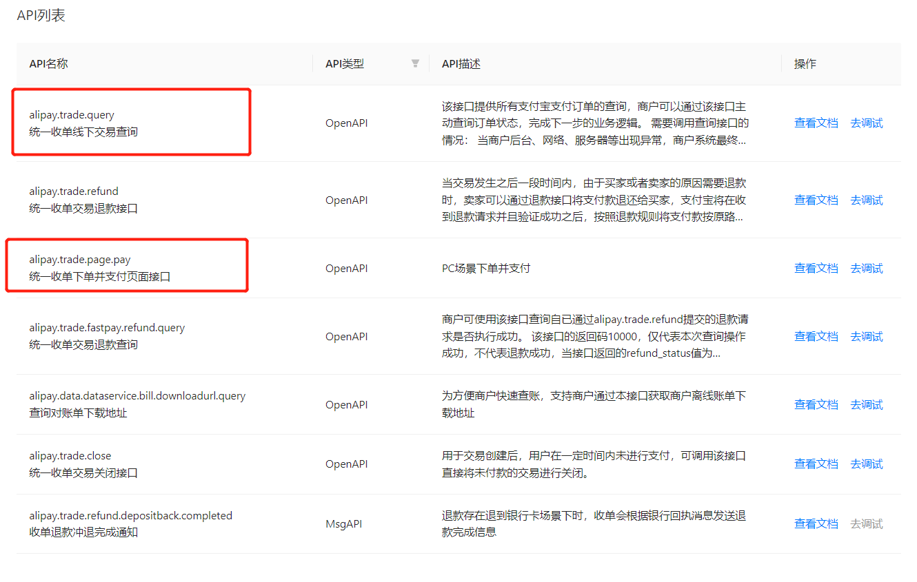Open 查看文档 for alipay.trade.close
Screen dimensions: 917x582
[816, 464]
